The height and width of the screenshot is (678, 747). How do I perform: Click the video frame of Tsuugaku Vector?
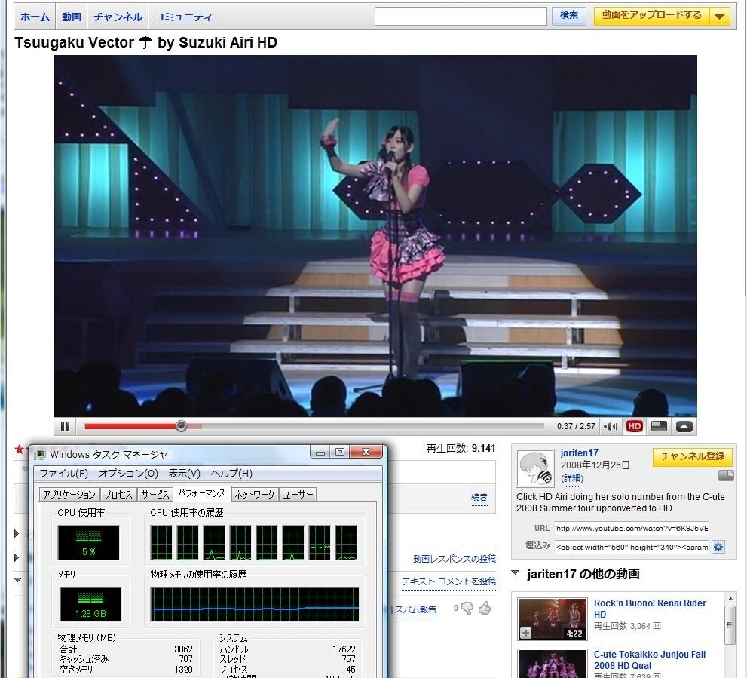[375, 236]
